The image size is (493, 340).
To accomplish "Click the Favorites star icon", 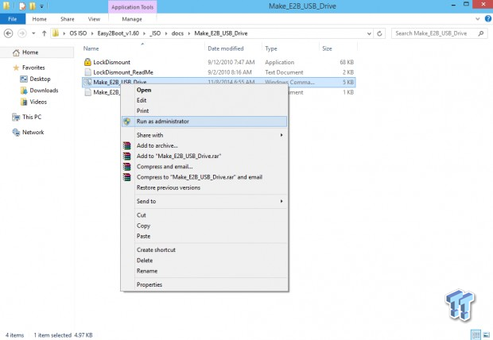I will click(16, 68).
